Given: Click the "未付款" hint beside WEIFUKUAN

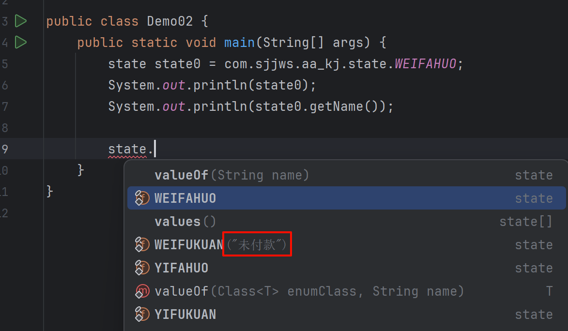Looking at the screenshot, I should pos(257,245).
